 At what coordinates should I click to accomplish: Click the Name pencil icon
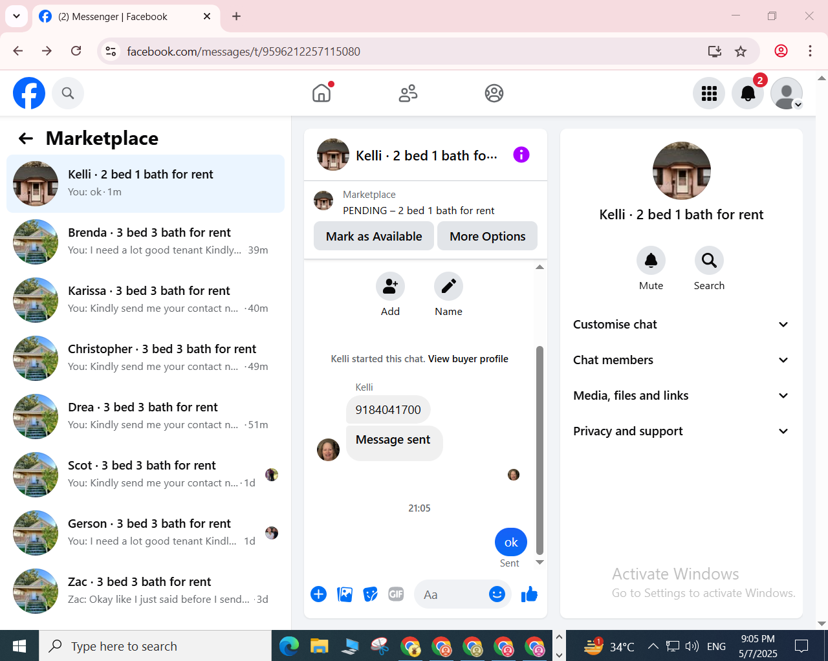[448, 286]
